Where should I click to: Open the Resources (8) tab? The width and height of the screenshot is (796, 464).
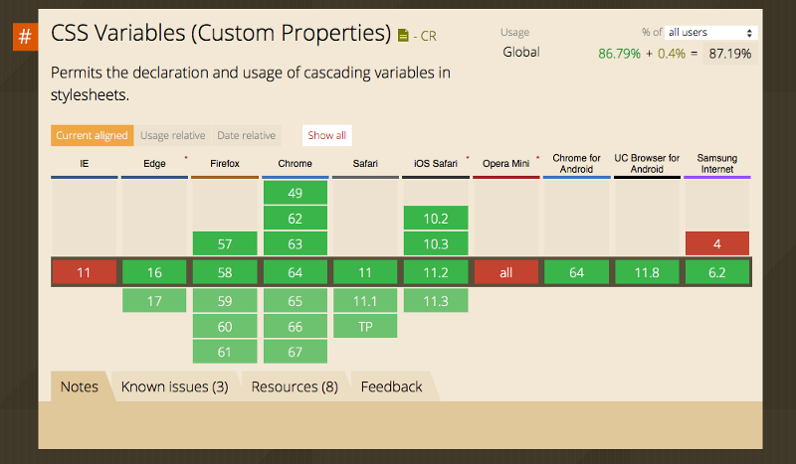pos(295,387)
